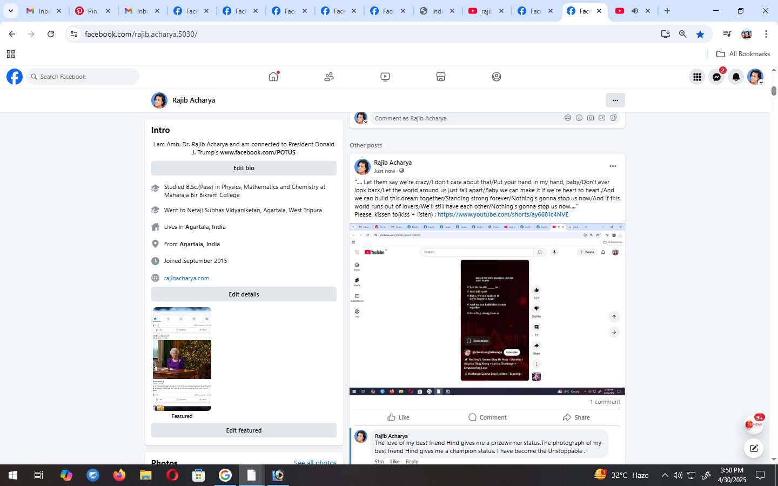This screenshot has width=778, height=486.
Task: Insert an emoji in the comment box
Action: [x=579, y=118]
